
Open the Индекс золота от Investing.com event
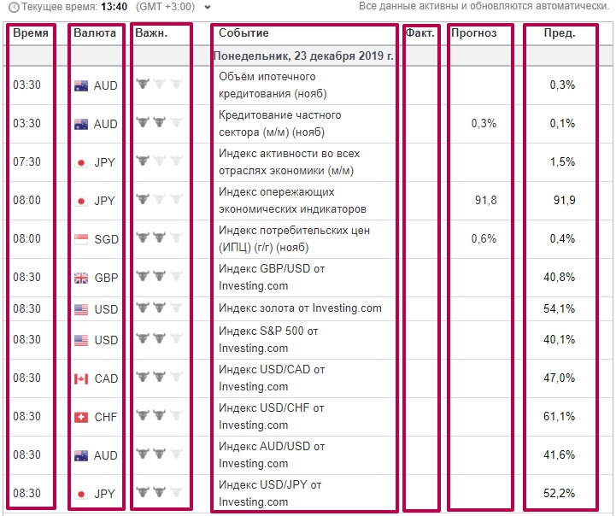pos(300,308)
